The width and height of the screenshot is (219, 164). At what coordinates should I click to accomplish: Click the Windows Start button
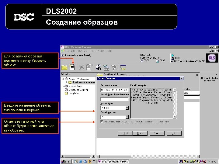(x=66, y=162)
